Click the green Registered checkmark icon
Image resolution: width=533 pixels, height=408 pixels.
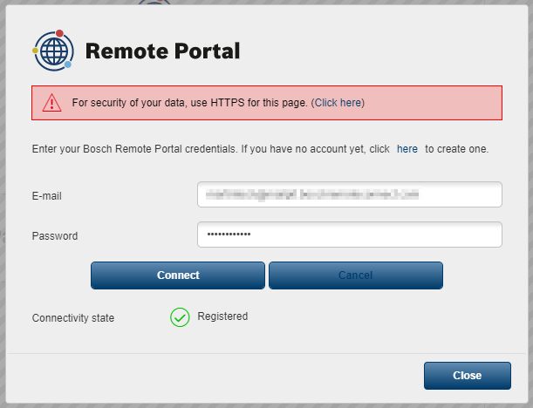coord(180,317)
